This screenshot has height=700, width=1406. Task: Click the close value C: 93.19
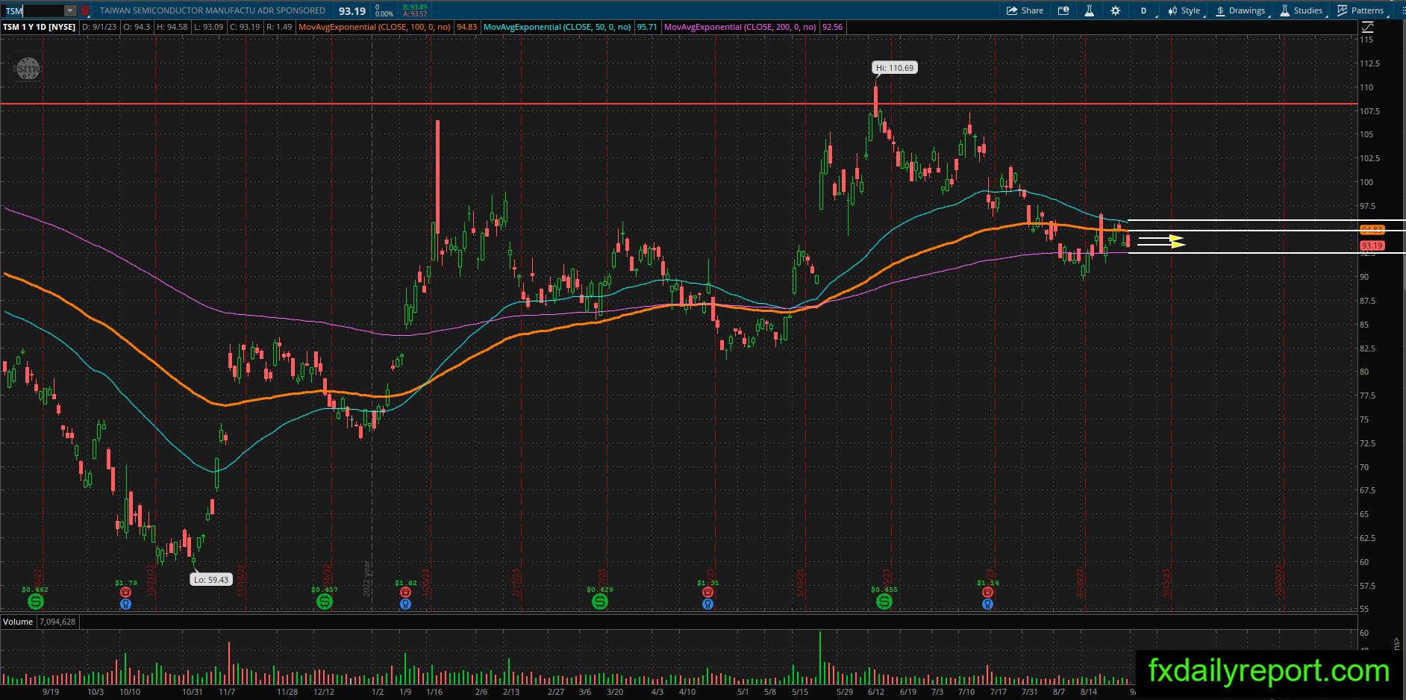(x=245, y=27)
